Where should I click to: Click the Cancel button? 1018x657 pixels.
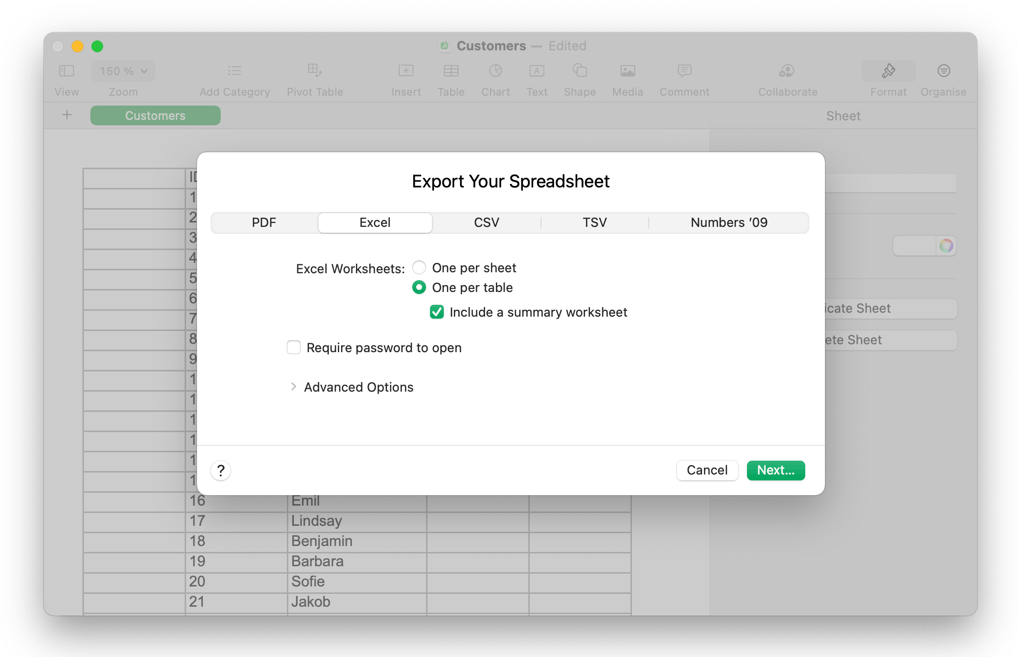(x=705, y=470)
